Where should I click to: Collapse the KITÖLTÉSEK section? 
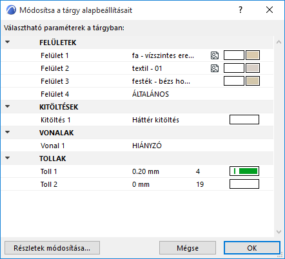[x=8, y=106]
